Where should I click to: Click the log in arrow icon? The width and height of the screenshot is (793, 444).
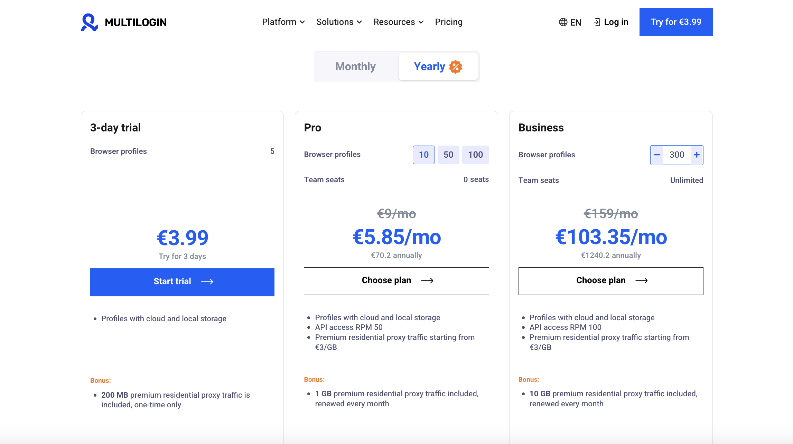(597, 22)
